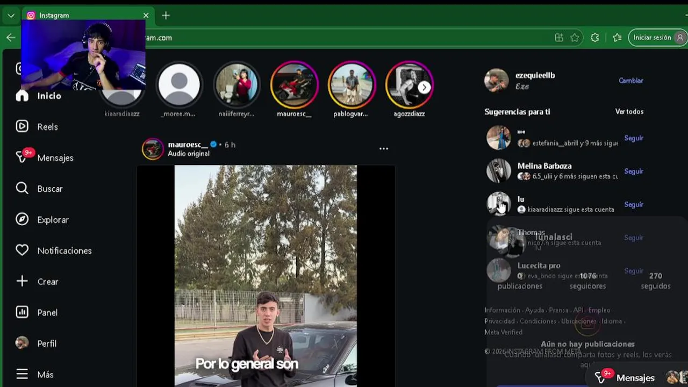The image size is (688, 387).
Task: Open the Información footer link
Action: click(502, 310)
